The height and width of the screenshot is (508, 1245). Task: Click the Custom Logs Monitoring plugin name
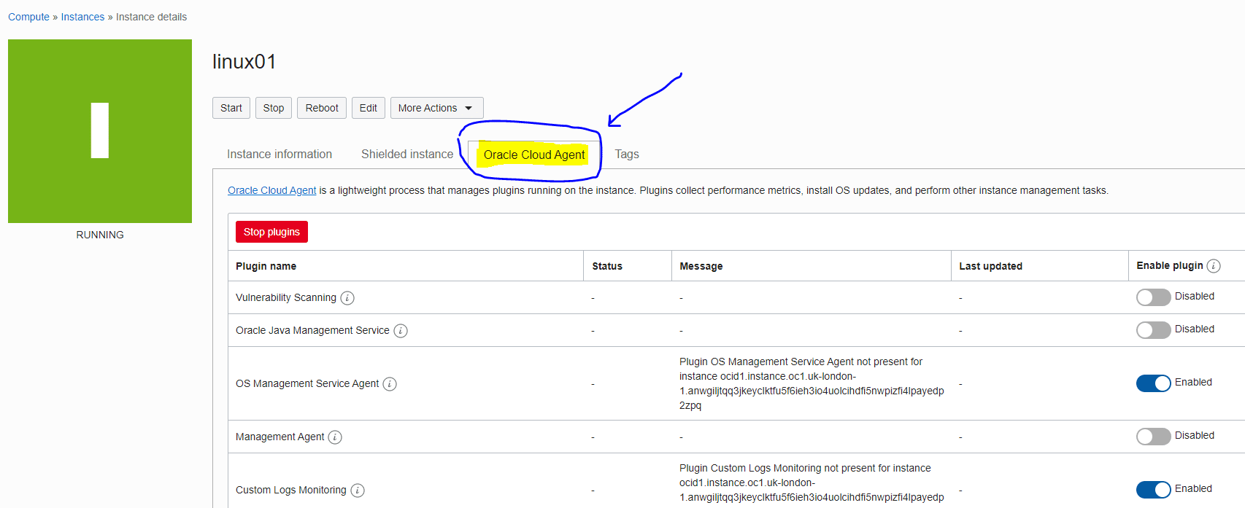point(291,490)
